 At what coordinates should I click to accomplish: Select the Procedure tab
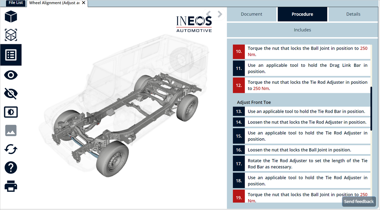302,14
